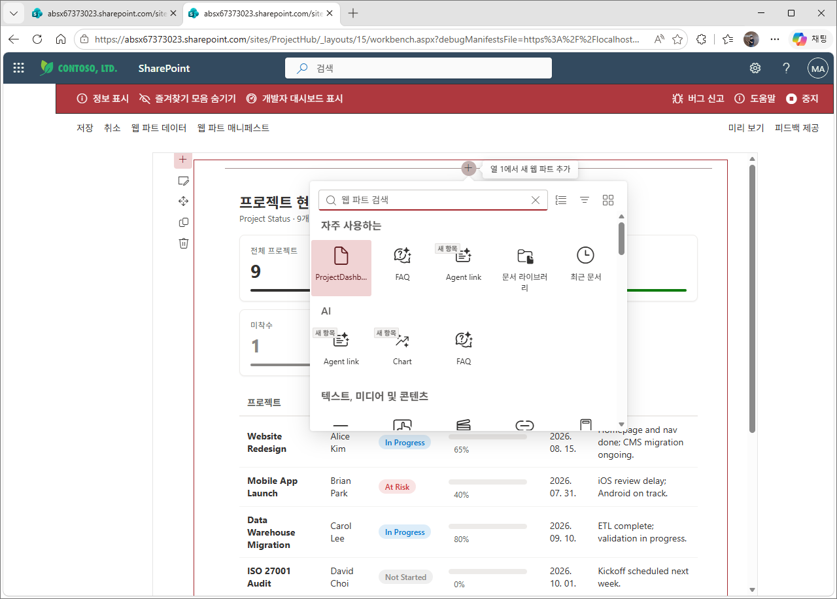Open the browser extensions menu
The height and width of the screenshot is (599, 837).
tap(702, 39)
